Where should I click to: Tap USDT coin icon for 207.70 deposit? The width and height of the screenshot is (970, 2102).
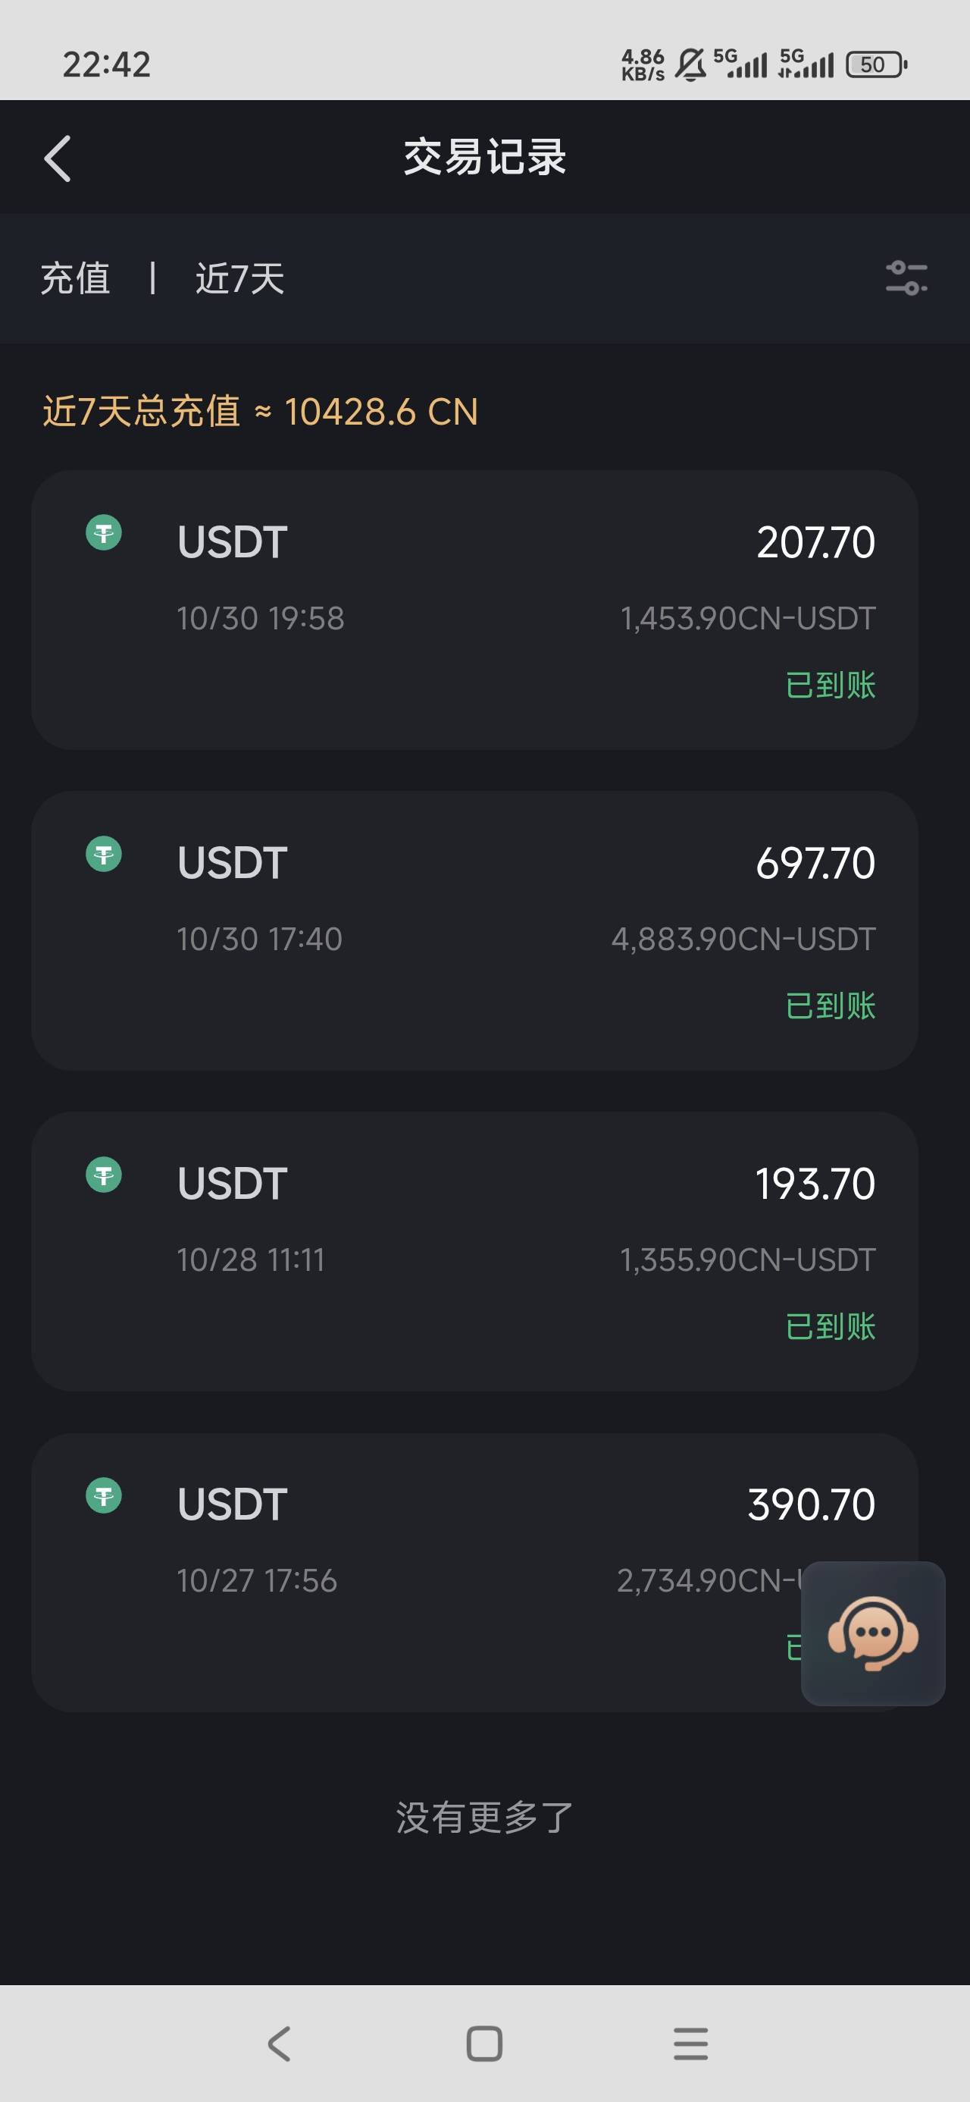[x=104, y=533]
